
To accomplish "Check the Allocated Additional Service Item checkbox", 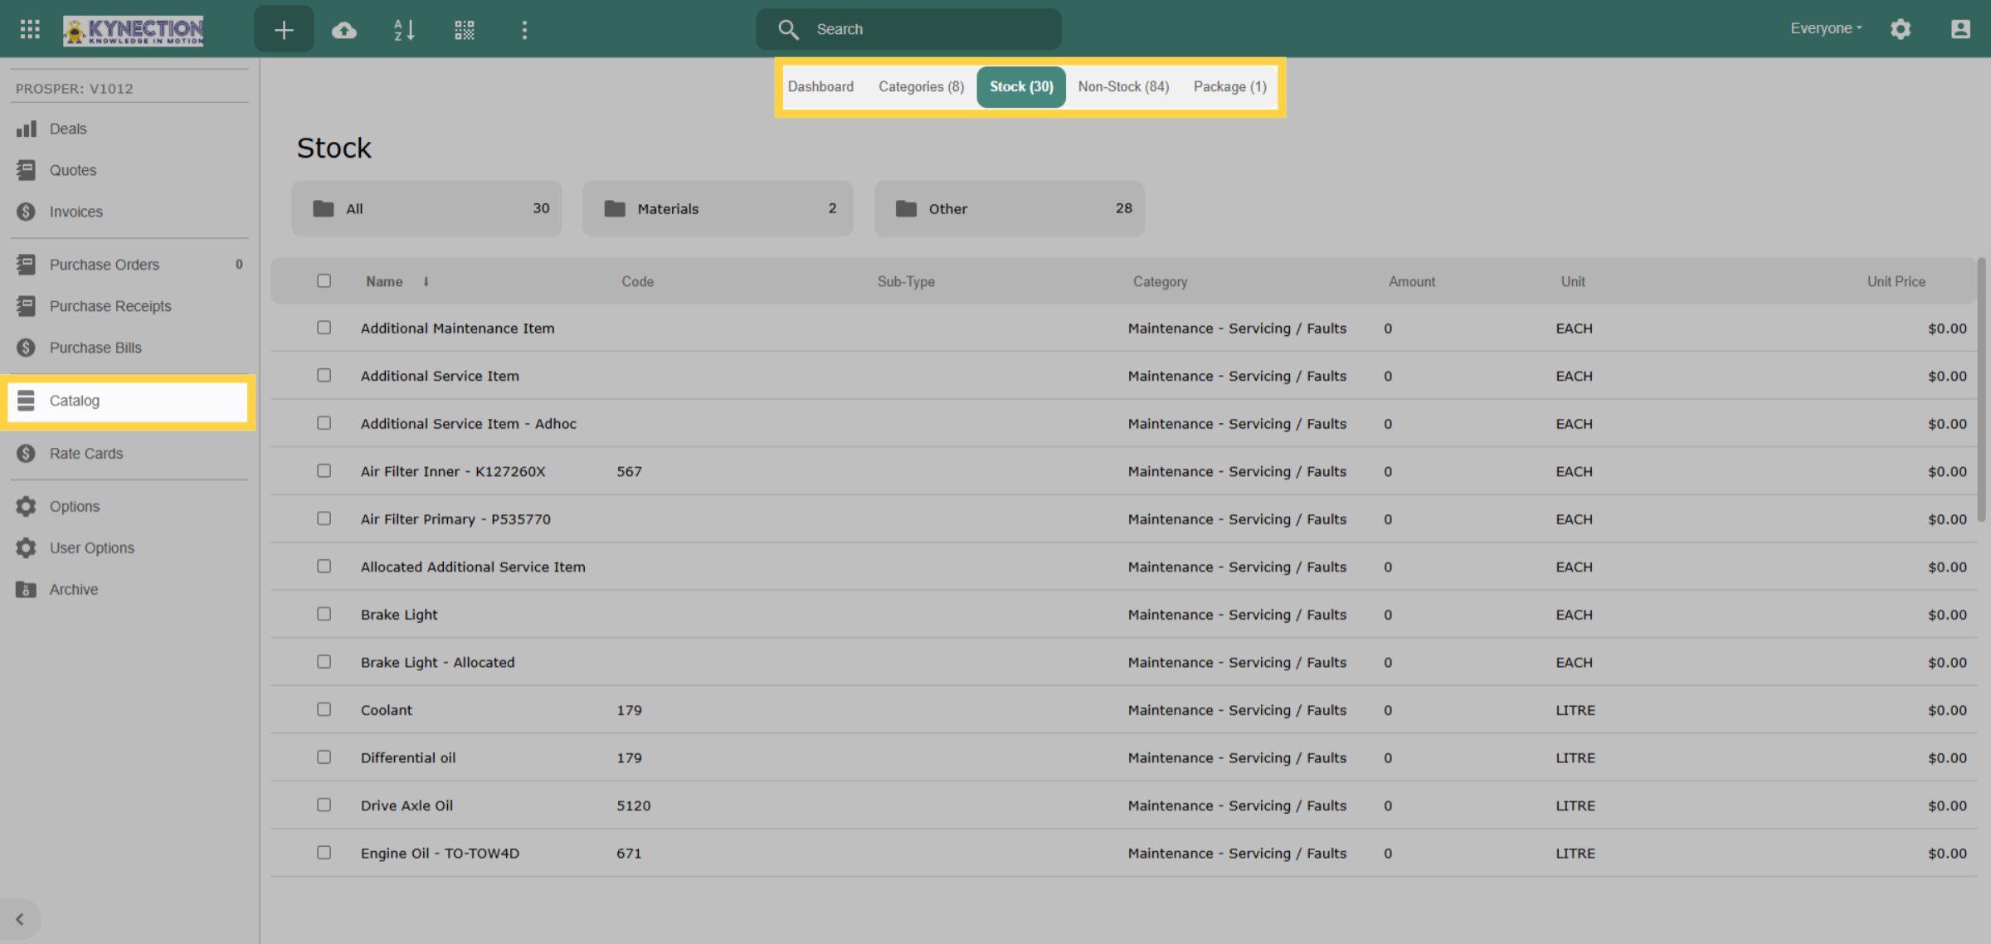I will 324,566.
